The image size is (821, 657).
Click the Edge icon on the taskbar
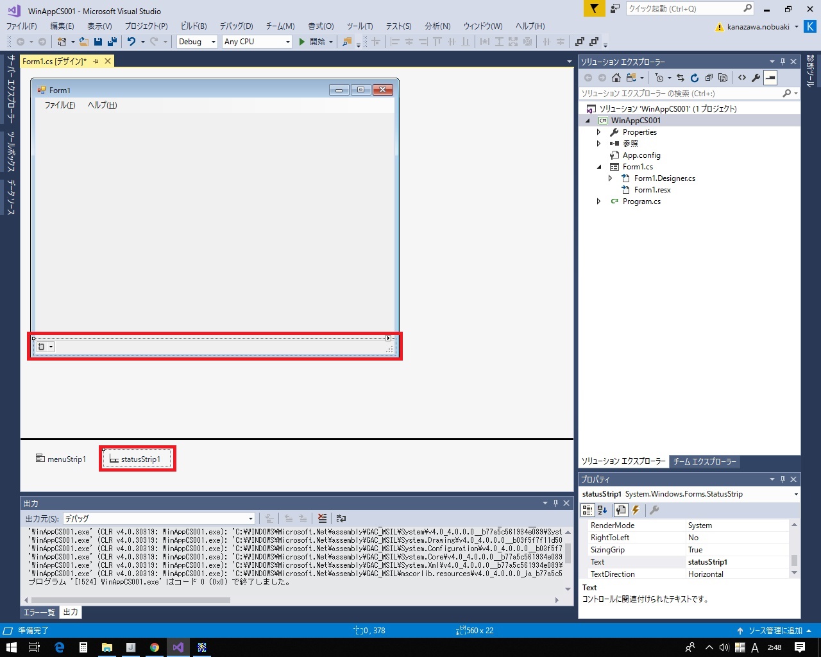coord(59,647)
